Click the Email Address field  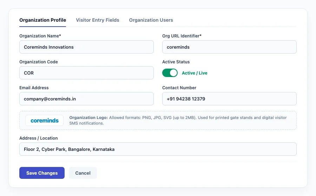click(86, 99)
